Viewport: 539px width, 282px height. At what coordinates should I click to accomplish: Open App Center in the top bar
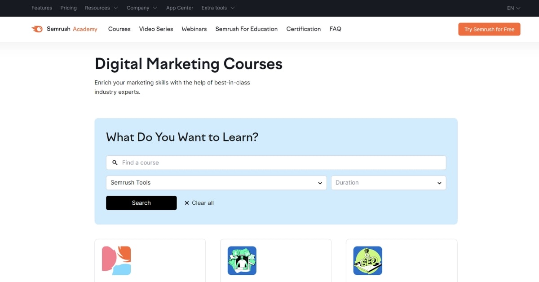(x=180, y=8)
